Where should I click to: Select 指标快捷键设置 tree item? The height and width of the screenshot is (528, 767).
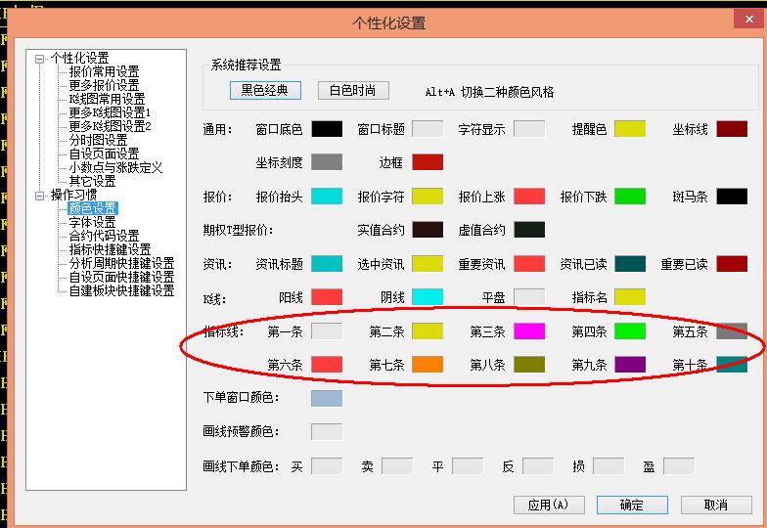pyautogui.click(x=110, y=250)
